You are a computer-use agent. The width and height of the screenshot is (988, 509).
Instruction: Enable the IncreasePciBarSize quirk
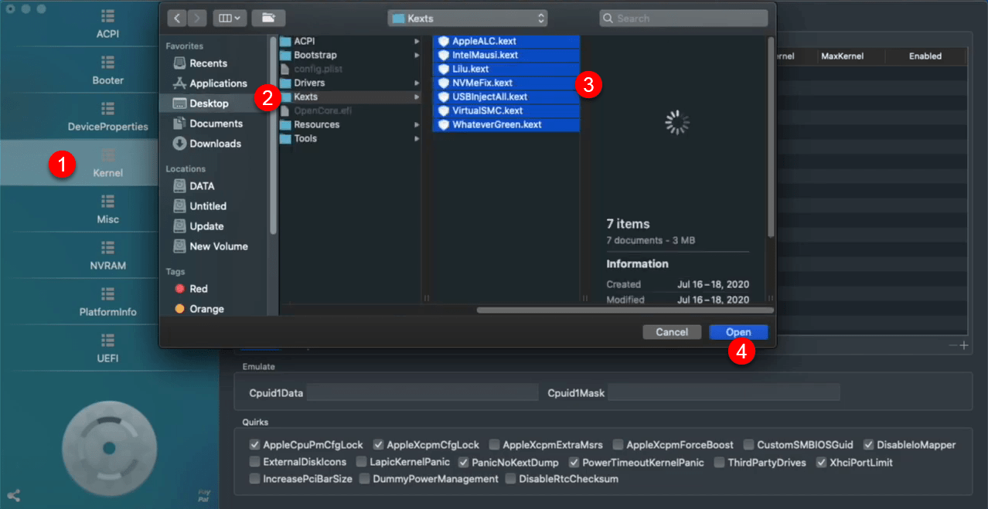(x=255, y=479)
